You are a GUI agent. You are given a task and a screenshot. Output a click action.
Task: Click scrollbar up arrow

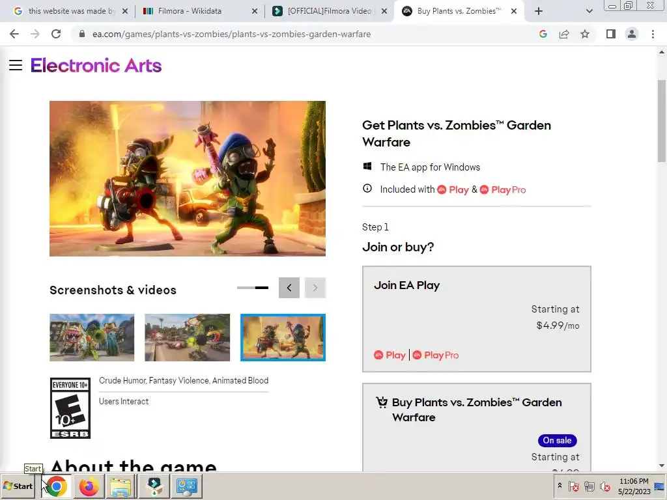[662, 52]
